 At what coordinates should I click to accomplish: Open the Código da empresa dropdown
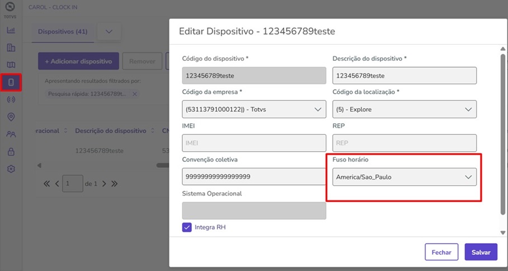254,109
